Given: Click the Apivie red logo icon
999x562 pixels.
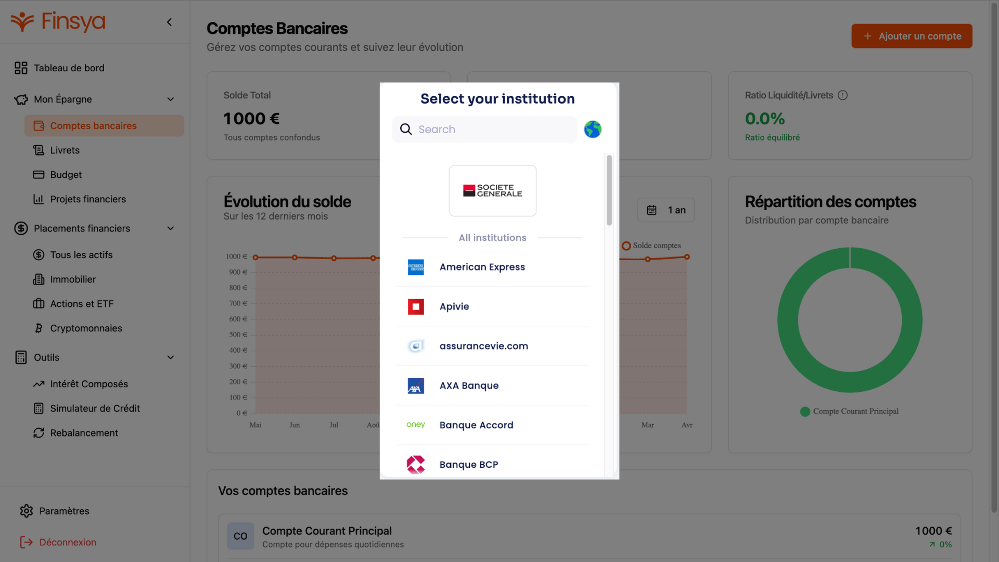Looking at the screenshot, I should tap(416, 306).
